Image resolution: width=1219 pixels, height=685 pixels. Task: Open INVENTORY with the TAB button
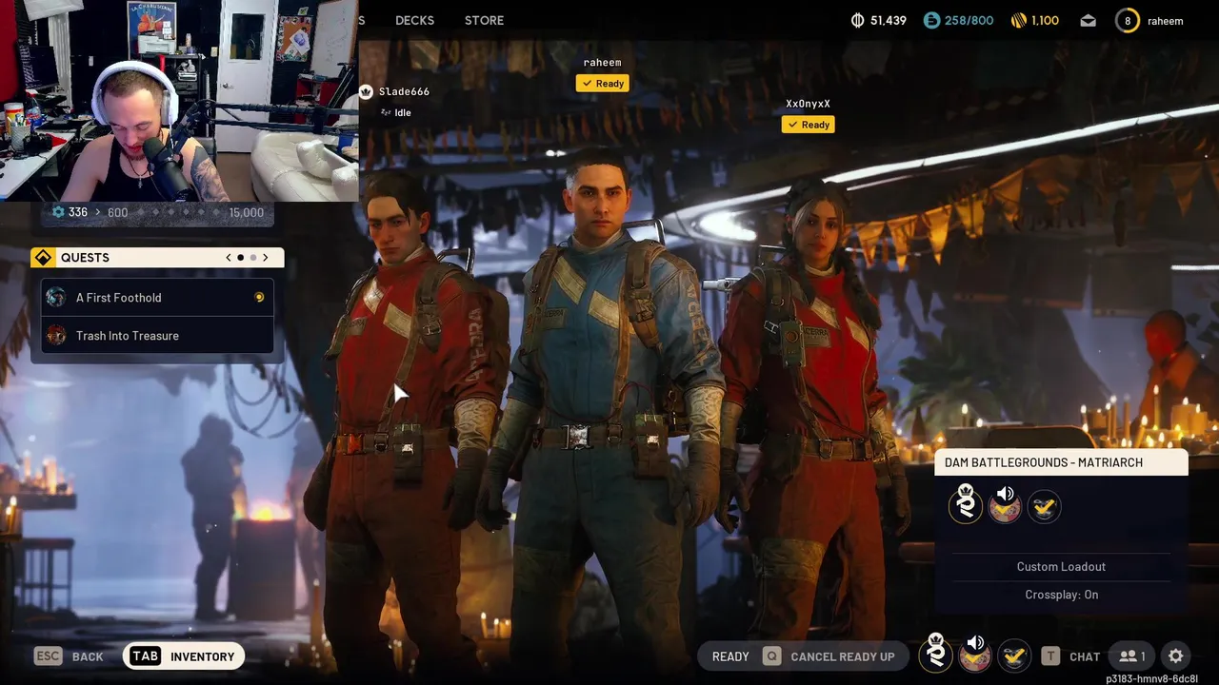[x=183, y=656]
